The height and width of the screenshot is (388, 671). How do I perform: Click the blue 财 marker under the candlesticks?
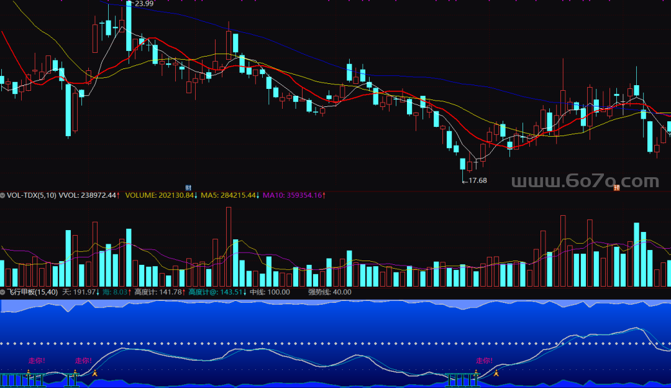tap(188, 187)
